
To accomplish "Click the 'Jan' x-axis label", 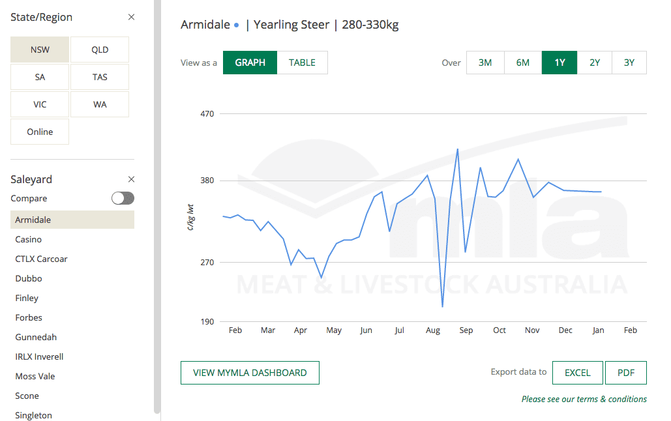I will tap(598, 330).
